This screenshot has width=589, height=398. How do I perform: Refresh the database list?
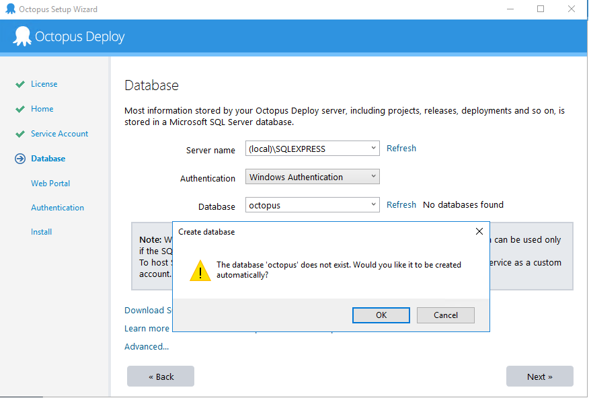click(x=401, y=205)
